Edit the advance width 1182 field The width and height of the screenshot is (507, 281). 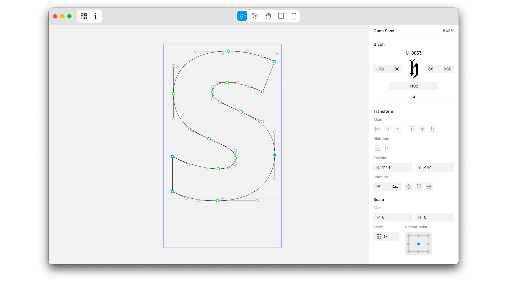pos(414,86)
